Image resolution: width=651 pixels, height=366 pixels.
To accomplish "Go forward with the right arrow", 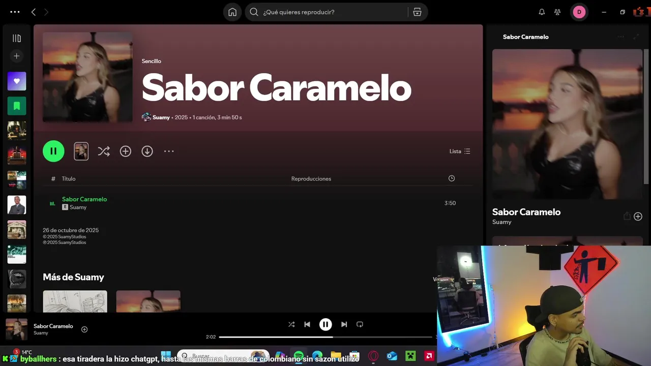I will pos(46,12).
